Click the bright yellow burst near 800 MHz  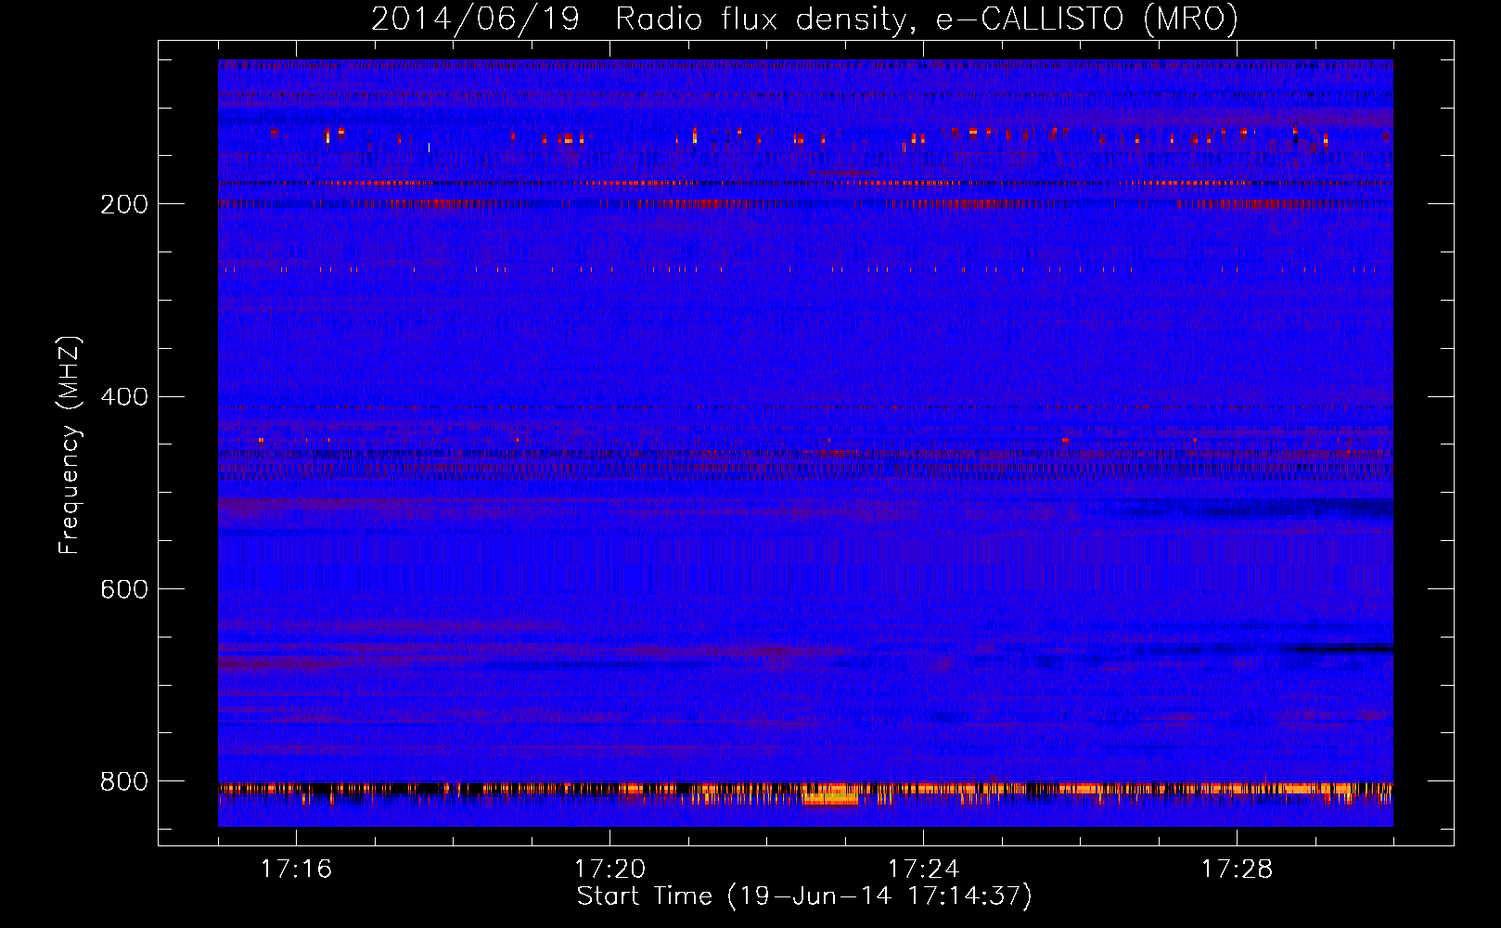(831, 797)
